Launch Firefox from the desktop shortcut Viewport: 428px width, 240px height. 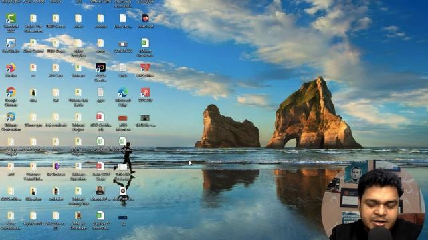(x=11, y=68)
